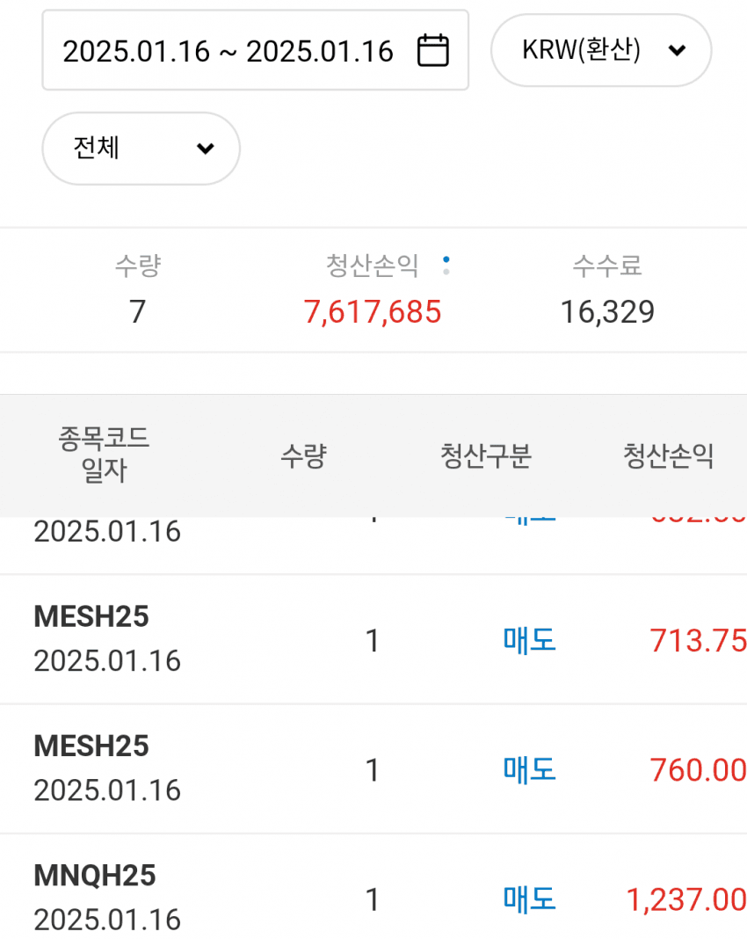Tap the 1,237.00 profit value

point(686,899)
